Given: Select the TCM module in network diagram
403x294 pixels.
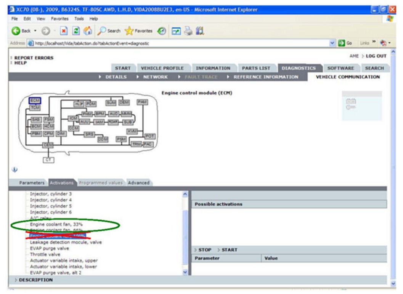Looking at the screenshot, I should click(x=35, y=108).
